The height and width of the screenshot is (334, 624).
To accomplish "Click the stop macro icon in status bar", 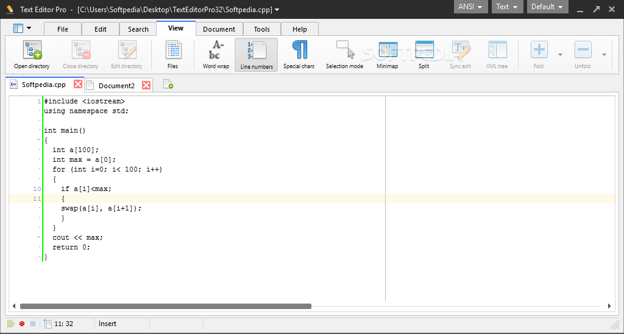I will pyautogui.click(x=33, y=324).
